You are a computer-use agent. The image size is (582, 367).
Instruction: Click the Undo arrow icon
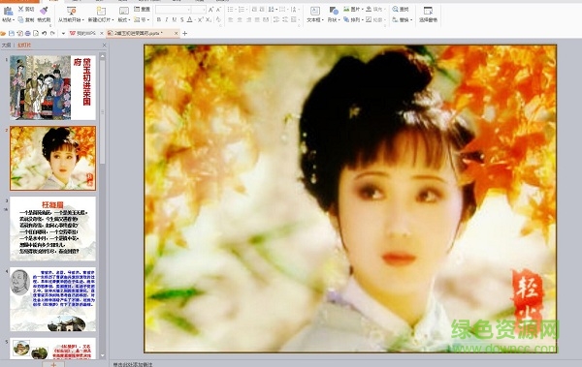pyautogui.click(x=45, y=33)
